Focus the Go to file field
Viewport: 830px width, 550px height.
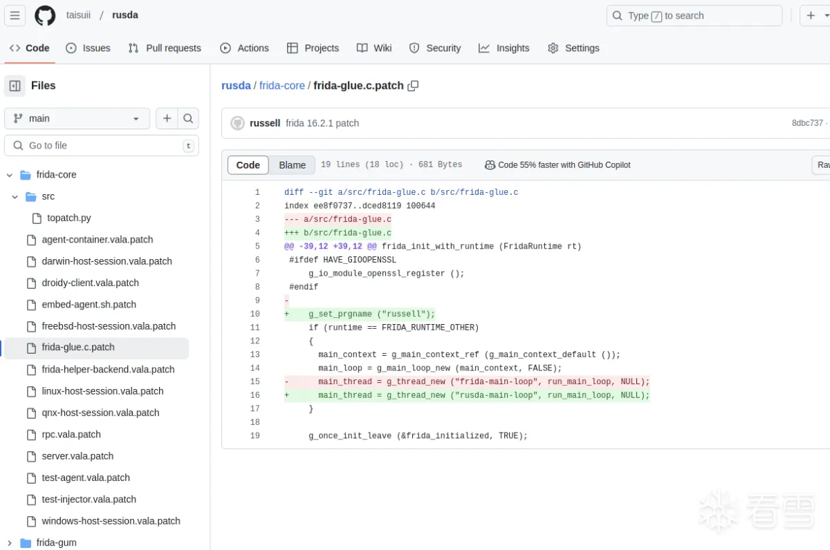pos(102,145)
